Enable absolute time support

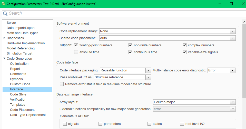tap(76, 52)
